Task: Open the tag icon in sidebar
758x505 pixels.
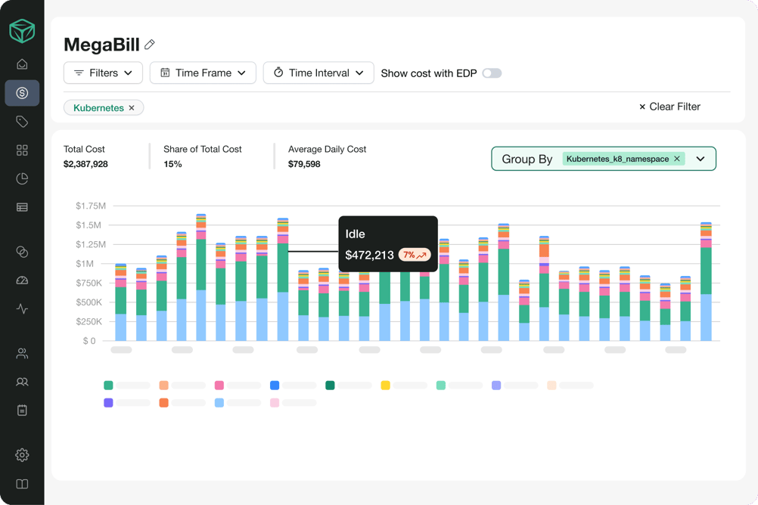Action: [x=22, y=122]
